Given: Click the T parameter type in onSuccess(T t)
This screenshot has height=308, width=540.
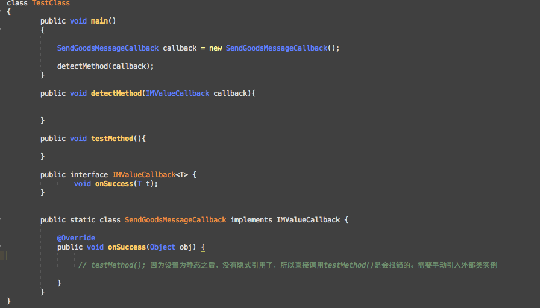Looking at the screenshot, I should (139, 184).
